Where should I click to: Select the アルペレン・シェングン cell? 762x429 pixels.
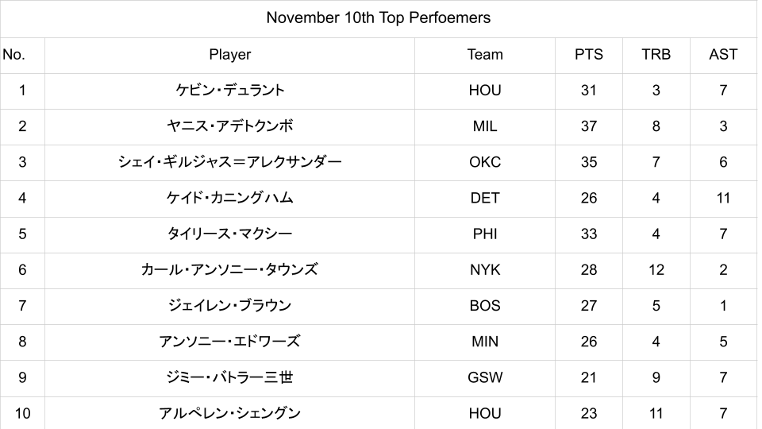coord(230,413)
